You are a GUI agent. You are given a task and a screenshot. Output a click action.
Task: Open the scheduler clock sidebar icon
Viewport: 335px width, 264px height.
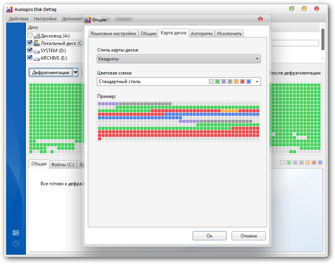click(x=16, y=243)
